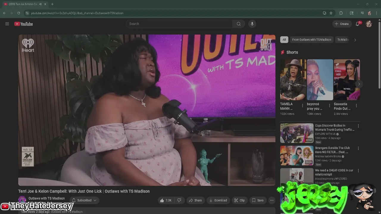View site information icon in address bar
The height and width of the screenshot is (214, 381).
(27, 13)
